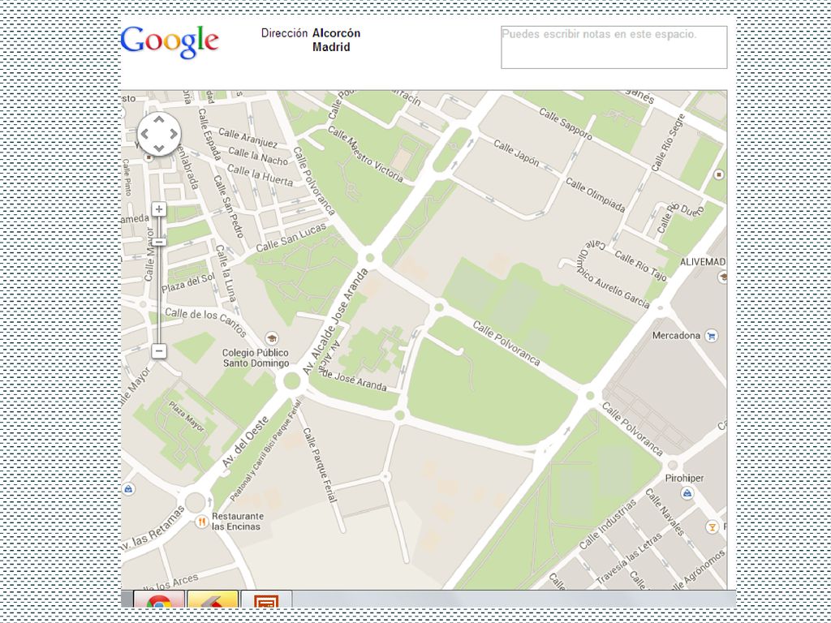
Task: Click the Pirohiper marker icon
Action: click(687, 493)
